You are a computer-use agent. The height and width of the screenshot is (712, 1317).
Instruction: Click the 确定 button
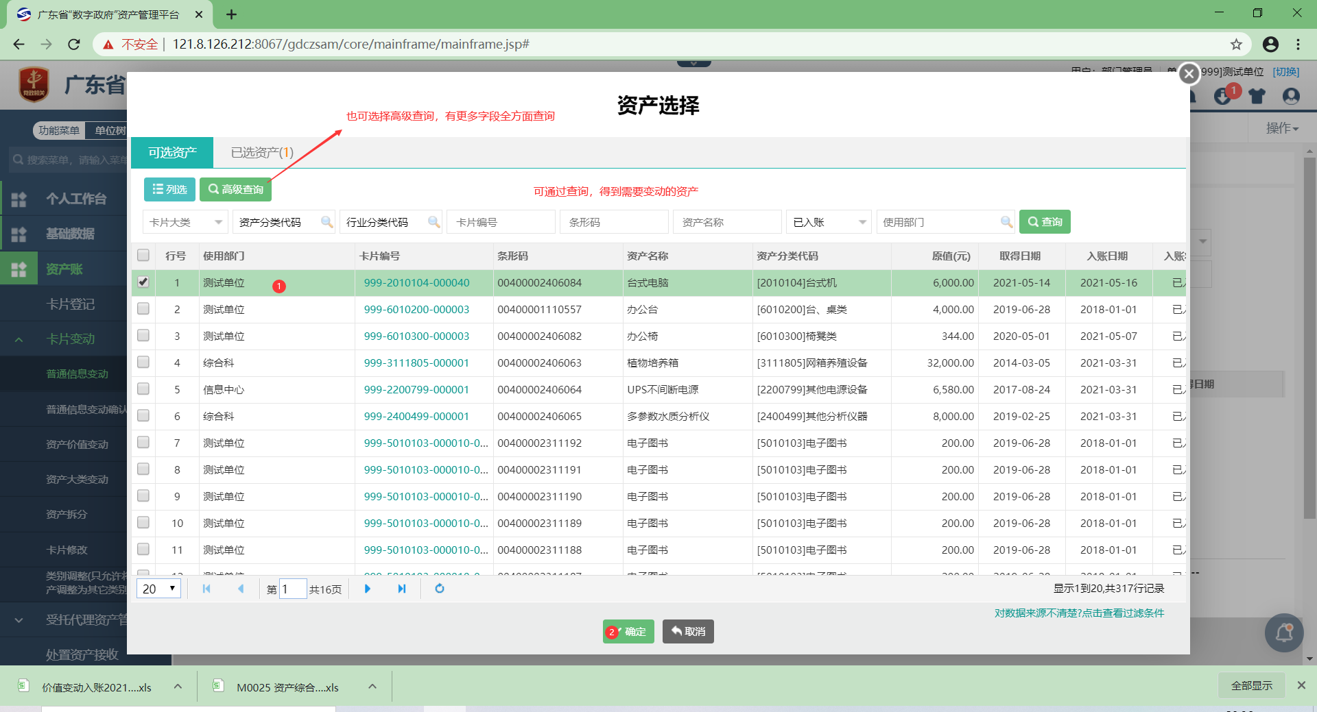point(628,631)
